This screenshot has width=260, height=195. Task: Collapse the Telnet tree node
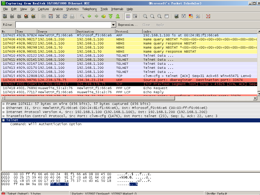(3, 120)
